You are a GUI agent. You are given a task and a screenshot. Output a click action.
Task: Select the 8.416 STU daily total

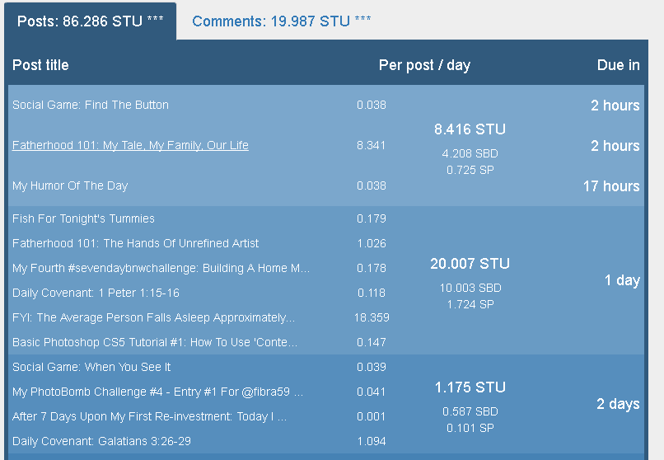[x=470, y=129]
